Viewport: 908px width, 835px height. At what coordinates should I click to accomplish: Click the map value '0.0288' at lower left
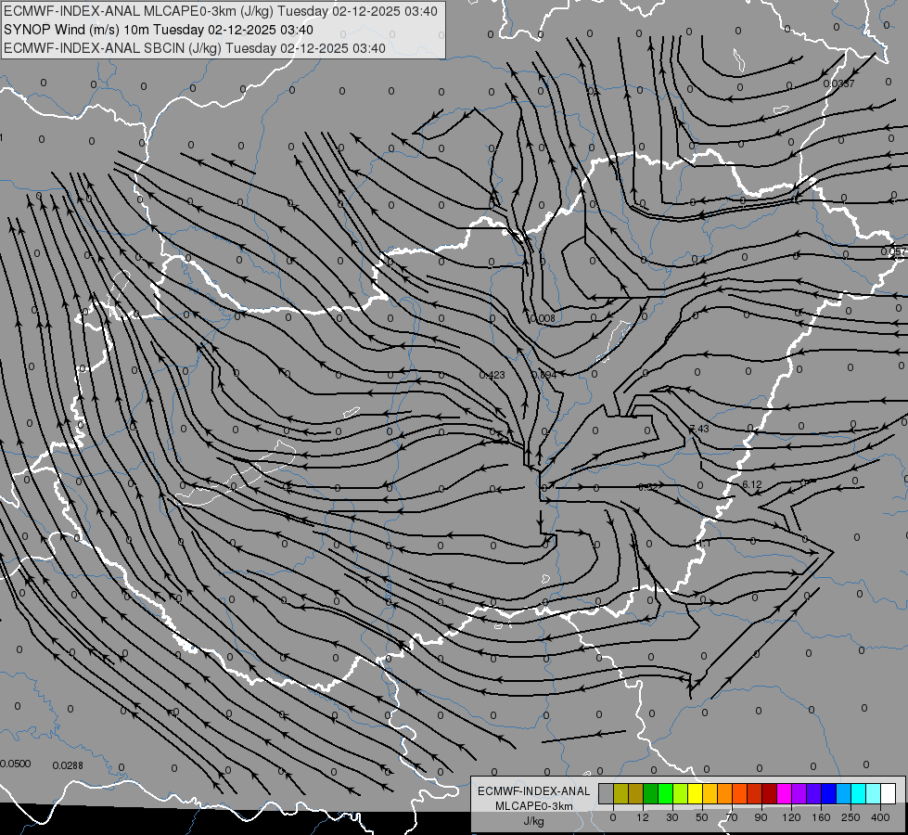[x=68, y=765]
